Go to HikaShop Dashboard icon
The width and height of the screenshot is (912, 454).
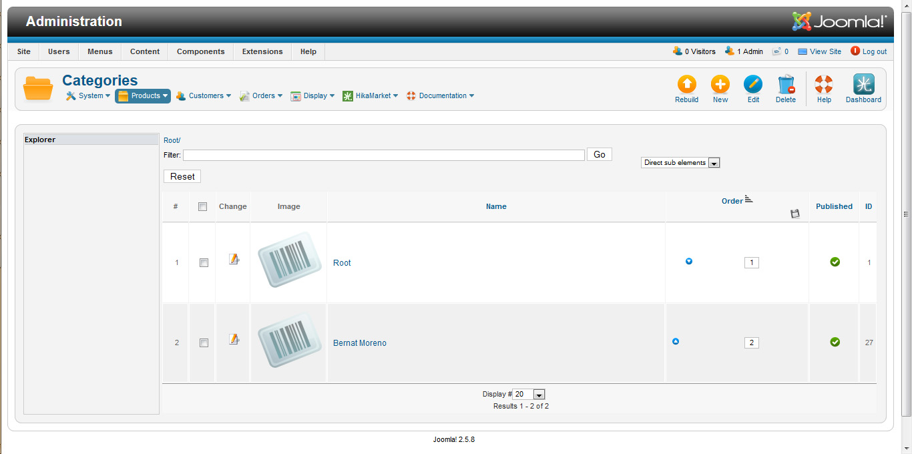(863, 85)
